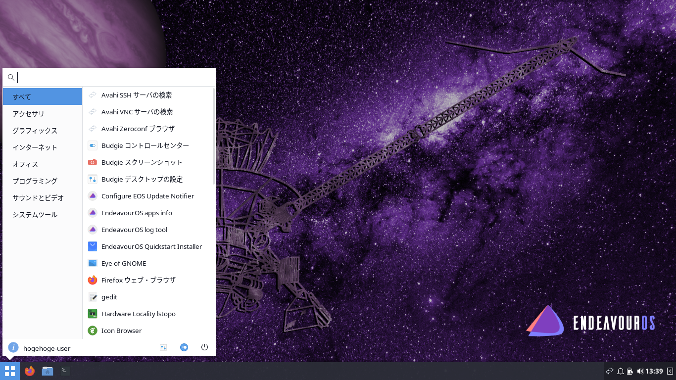The height and width of the screenshot is (380, 676).
Task: Click "Eye of GNOME" text
Action: (x=124, y=263)
